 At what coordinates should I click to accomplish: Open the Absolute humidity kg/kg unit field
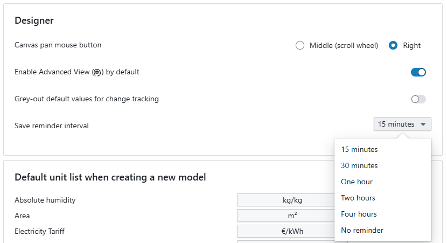(x=286, y=200)
